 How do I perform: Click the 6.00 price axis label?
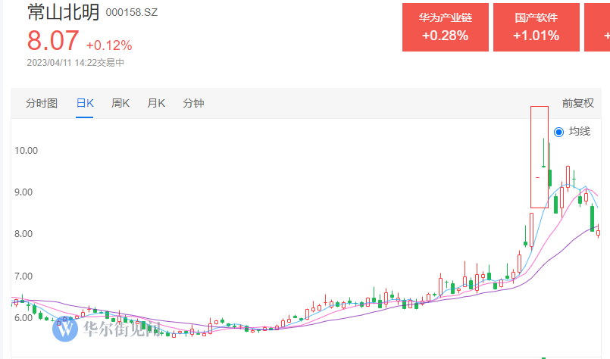pyautogui.click(x=23, y=318)
